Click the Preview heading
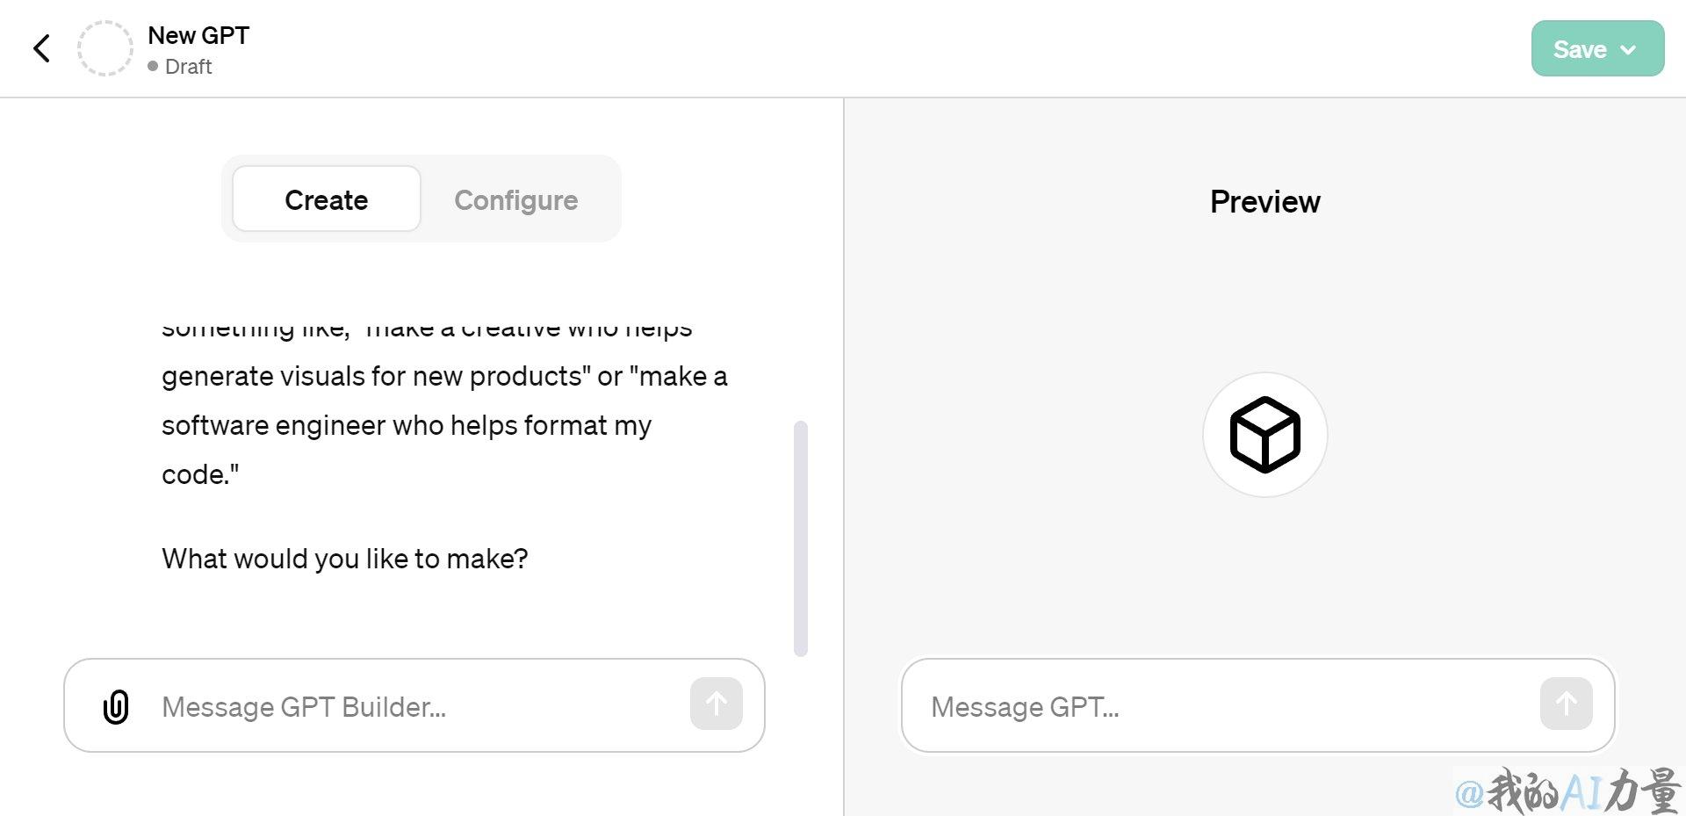 [1264, 202]
